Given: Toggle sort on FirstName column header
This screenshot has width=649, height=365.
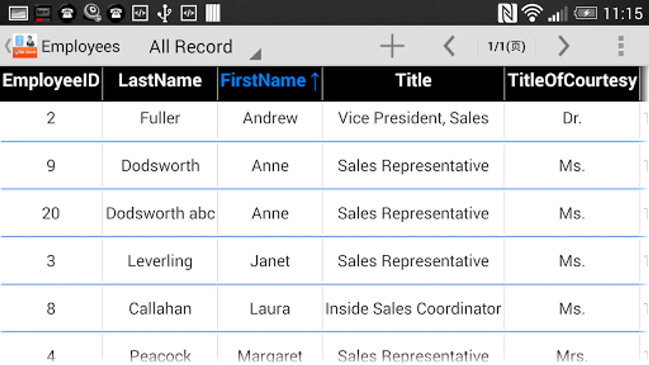Looking at the screenshot, I should coord(270,81).
